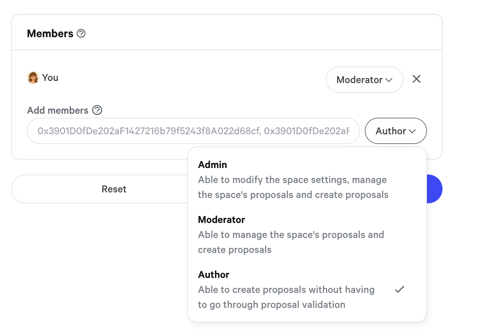This screenshot has width=480, height=336.
Task: Focus the Add members address input field
Action: (193, 131)
